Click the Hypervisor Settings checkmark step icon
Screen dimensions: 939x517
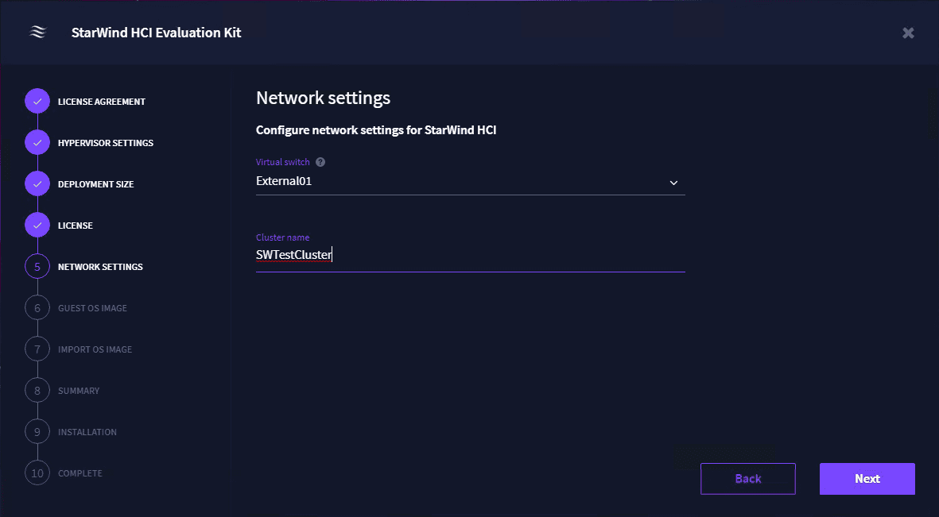(37, 143)
